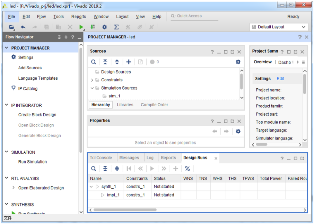Click the Open Project toolbar folder icon
The image size is (314, 224).
coord(12,27)
